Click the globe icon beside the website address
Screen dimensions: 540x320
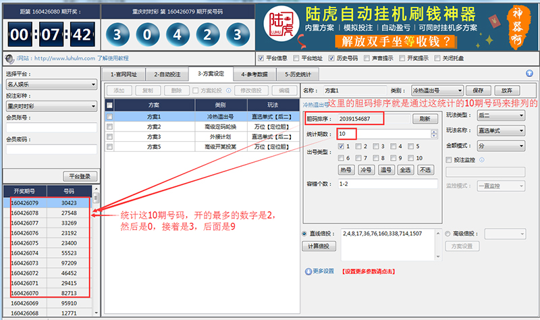point(7,59)
